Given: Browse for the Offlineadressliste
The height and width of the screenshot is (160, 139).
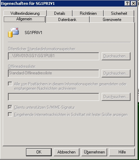Looking at the screenshot, I should point(116,73).
